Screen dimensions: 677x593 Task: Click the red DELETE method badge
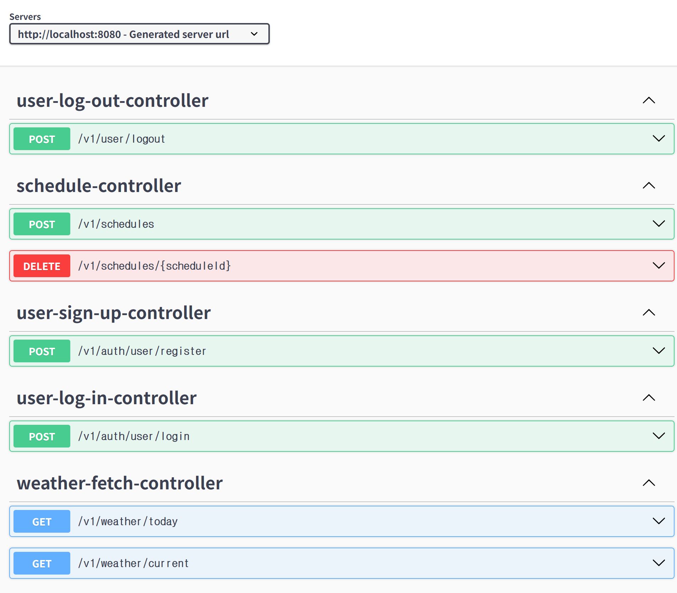point(42,266)
